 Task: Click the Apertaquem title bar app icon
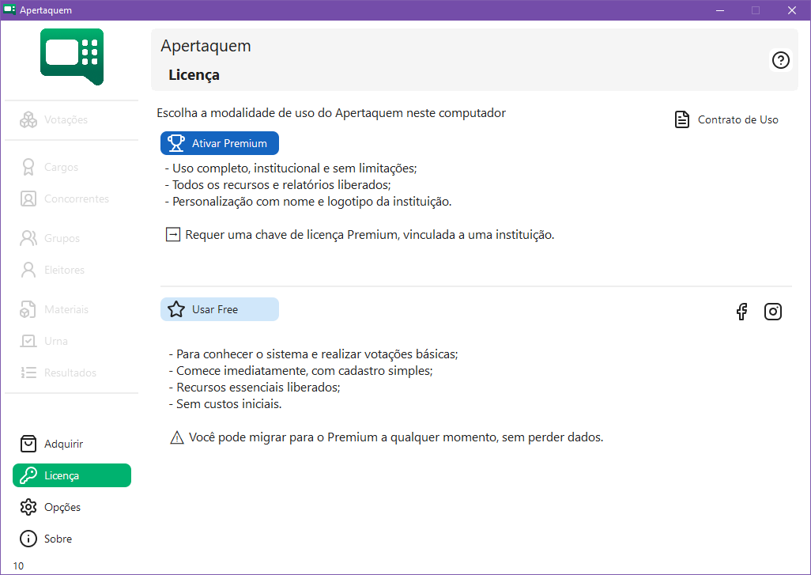point(9,9)
